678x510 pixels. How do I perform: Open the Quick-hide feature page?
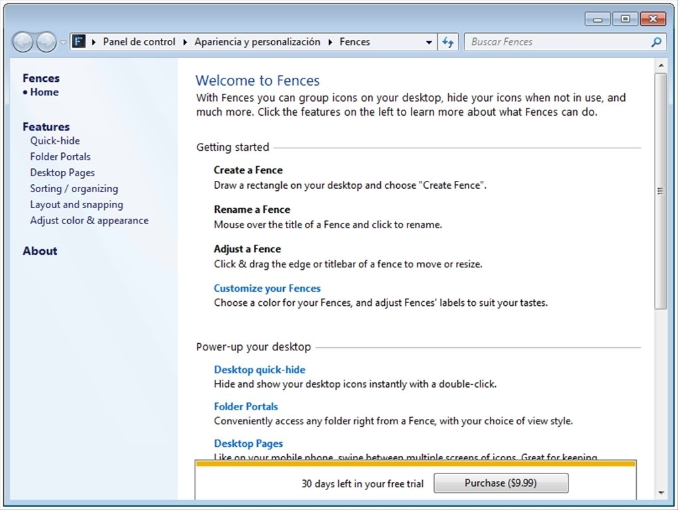(x=55, y=140)
